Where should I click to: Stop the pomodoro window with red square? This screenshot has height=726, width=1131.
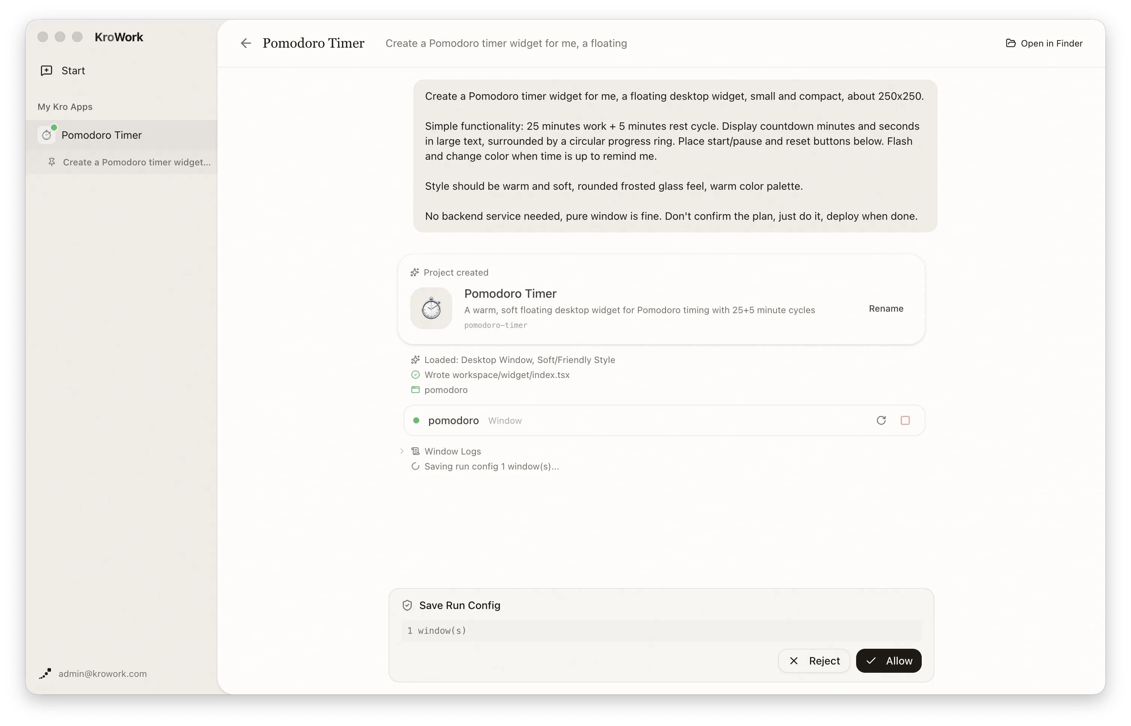coord(905,420)
